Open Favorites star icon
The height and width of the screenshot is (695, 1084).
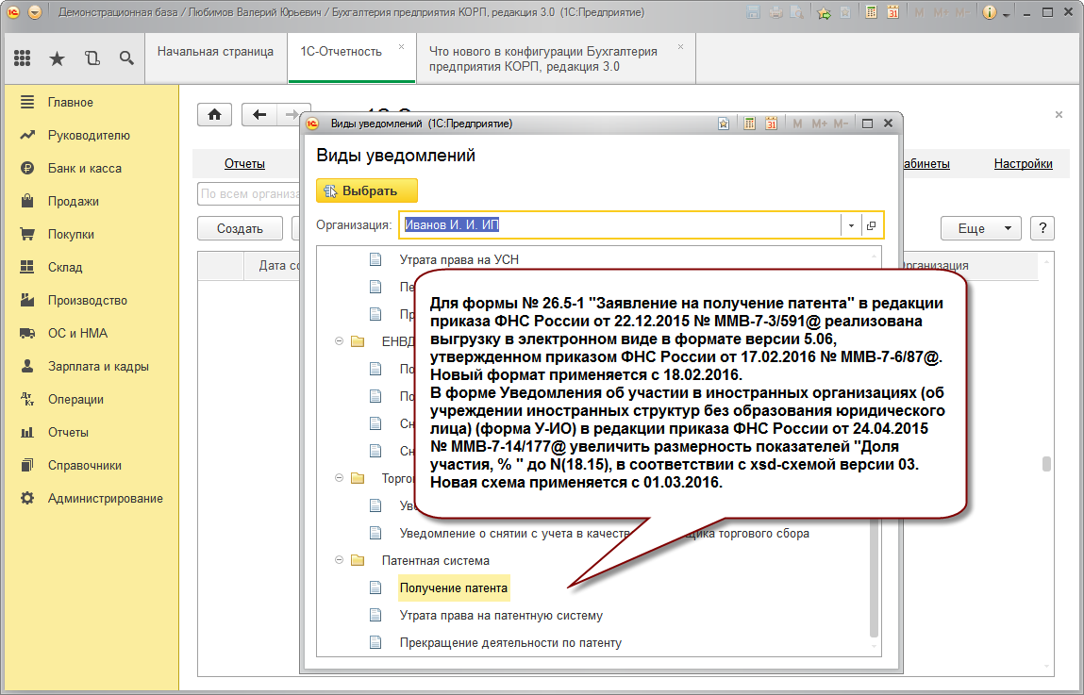tap(57, 58)
